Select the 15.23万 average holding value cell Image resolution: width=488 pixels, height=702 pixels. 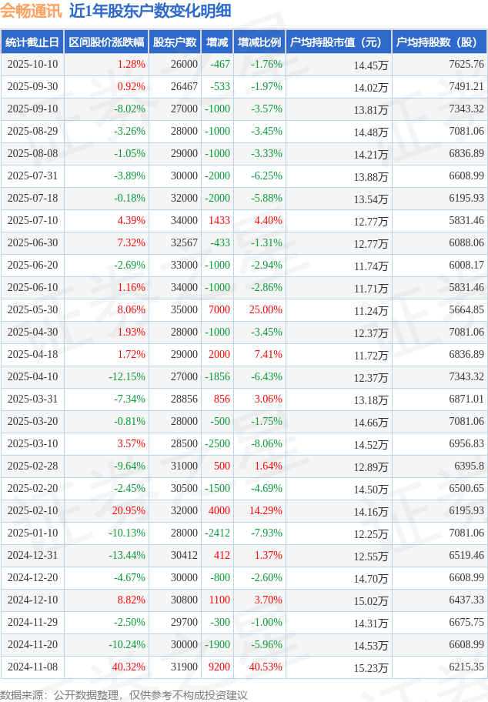tap(371, 667)
